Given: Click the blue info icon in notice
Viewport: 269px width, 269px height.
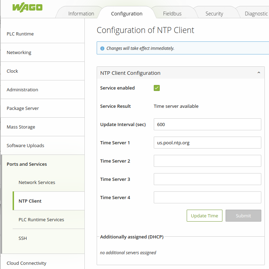Looking at the screenshot, I should [x=102, y=48].
